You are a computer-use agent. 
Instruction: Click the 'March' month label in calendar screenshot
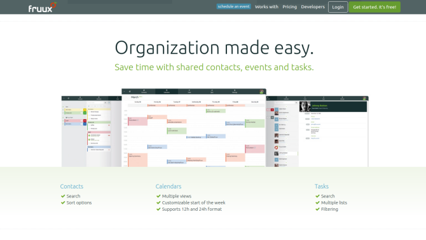tap(135, 97)
